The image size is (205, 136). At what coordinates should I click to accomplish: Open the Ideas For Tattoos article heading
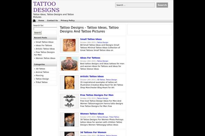[90, 58]
